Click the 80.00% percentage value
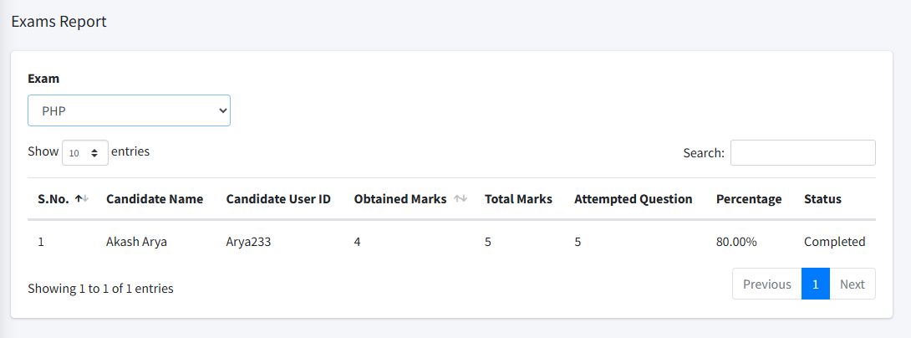The width and height of the screenshot is (911, 338). pos(736,242)
